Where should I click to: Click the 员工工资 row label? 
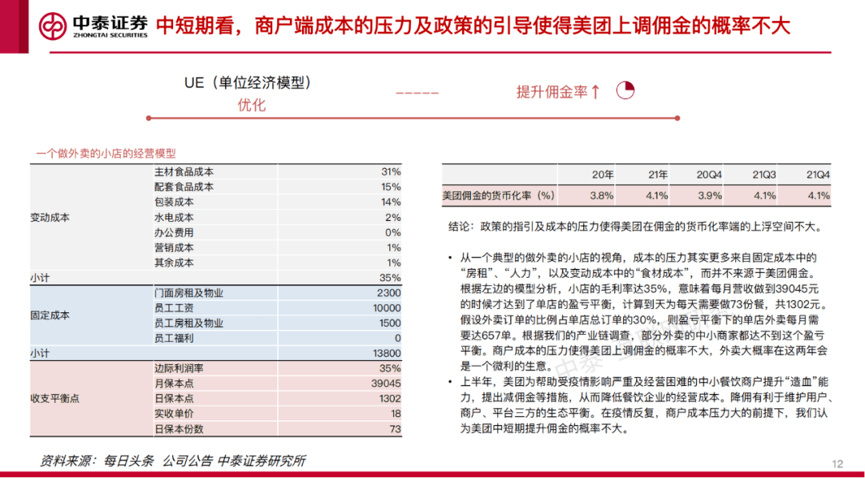click(174, 307)
